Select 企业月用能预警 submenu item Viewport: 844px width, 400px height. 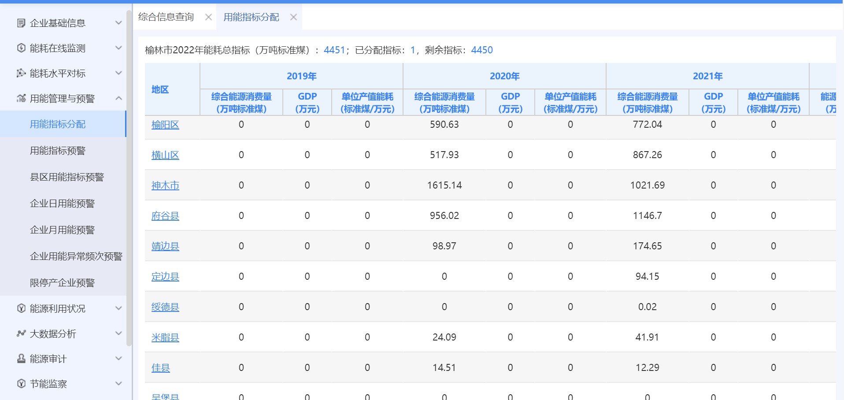(62, 230)
